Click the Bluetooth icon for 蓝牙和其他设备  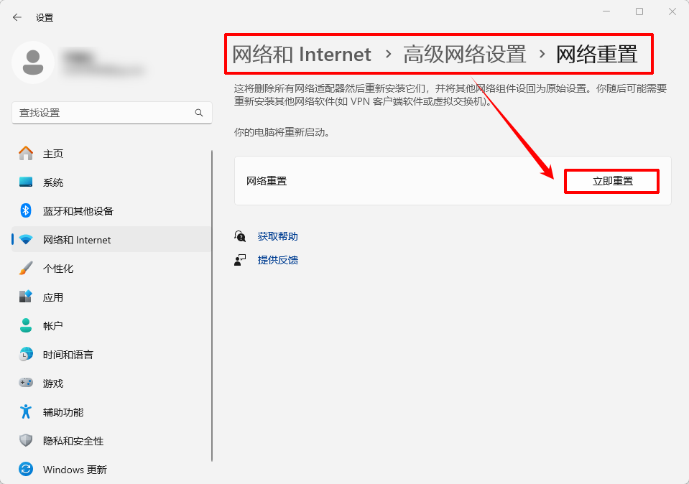click(26, 211)
